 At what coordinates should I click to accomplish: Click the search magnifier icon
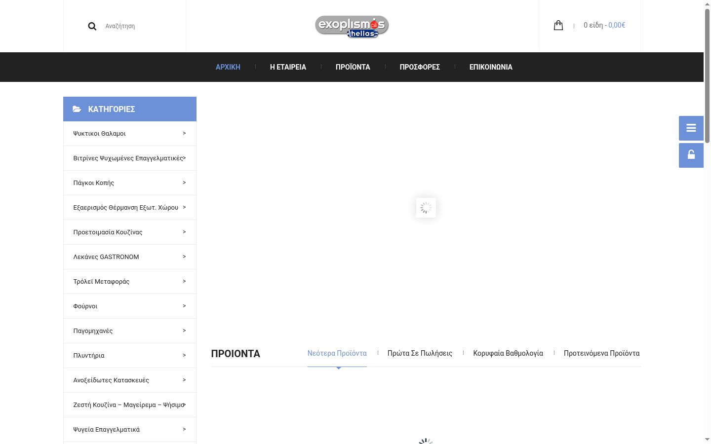[92, 26]
